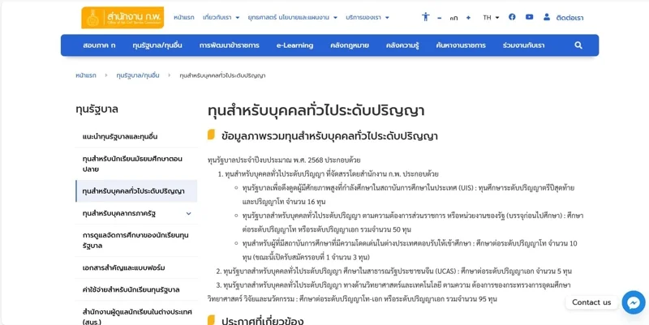This screenshot has width=649, height=325.
Task: Select ทุนสำหรับบุคคลทั่วไประดับปริญญา sidebar item
Action: (136, 191)
